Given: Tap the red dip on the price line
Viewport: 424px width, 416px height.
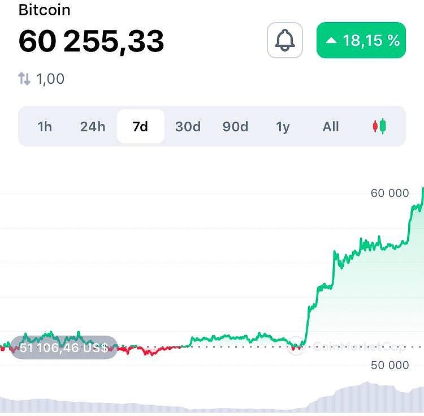Looking at the screenshot, I should point(150,352).
